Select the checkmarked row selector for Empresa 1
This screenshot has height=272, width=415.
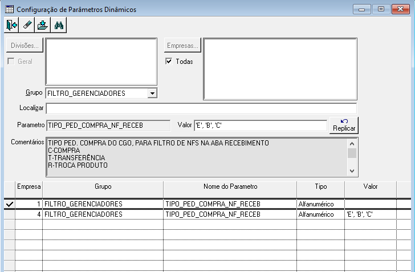(x=10, y=204)
